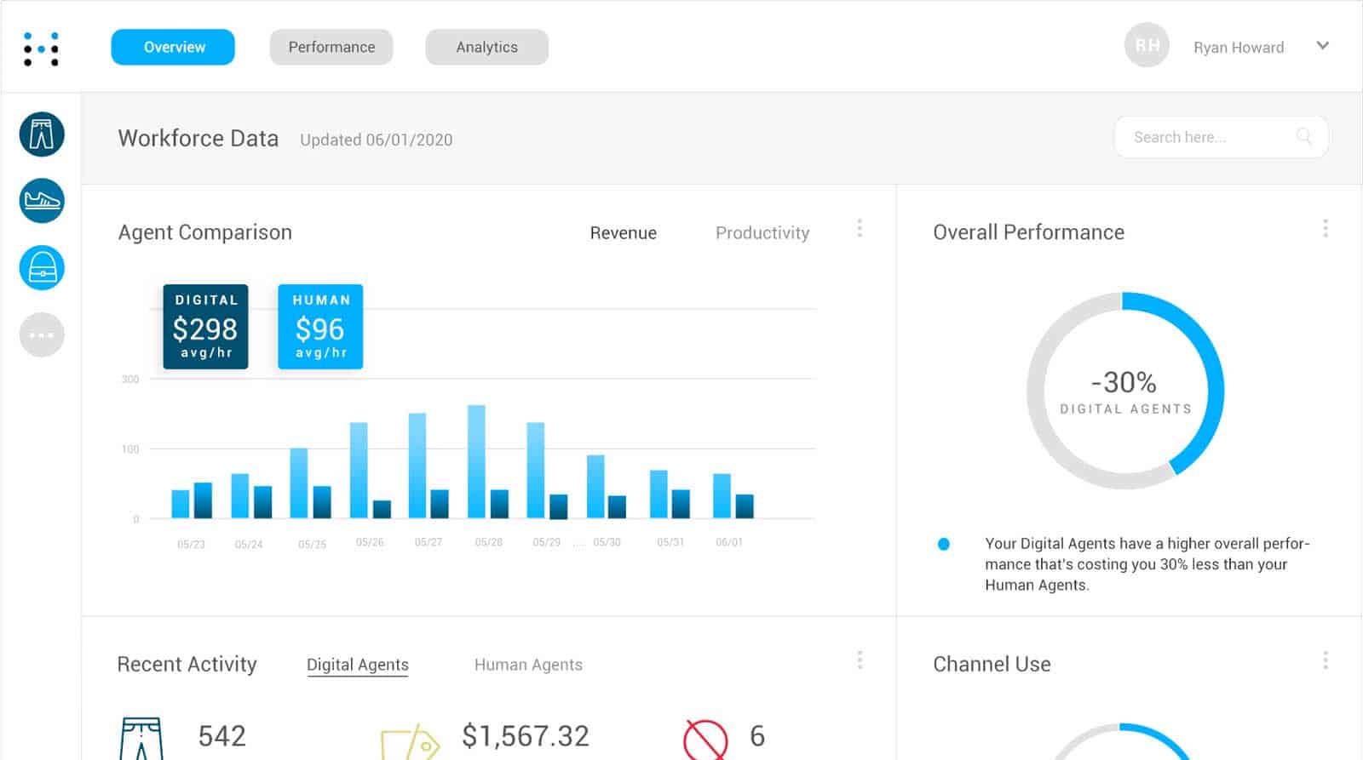Click the Channel Use heading

pos(992,664)
